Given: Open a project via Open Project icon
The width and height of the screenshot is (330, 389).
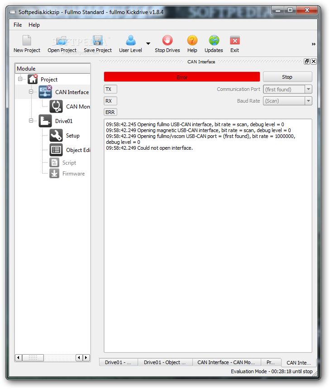Looking at the screenshot, I should pyautogui.click(x=62, y=40).
